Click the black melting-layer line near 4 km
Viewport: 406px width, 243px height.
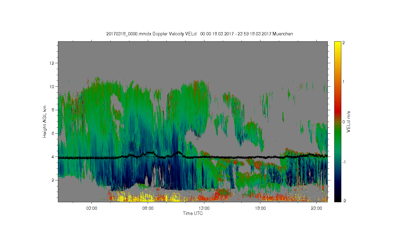[x=193, y=157]
